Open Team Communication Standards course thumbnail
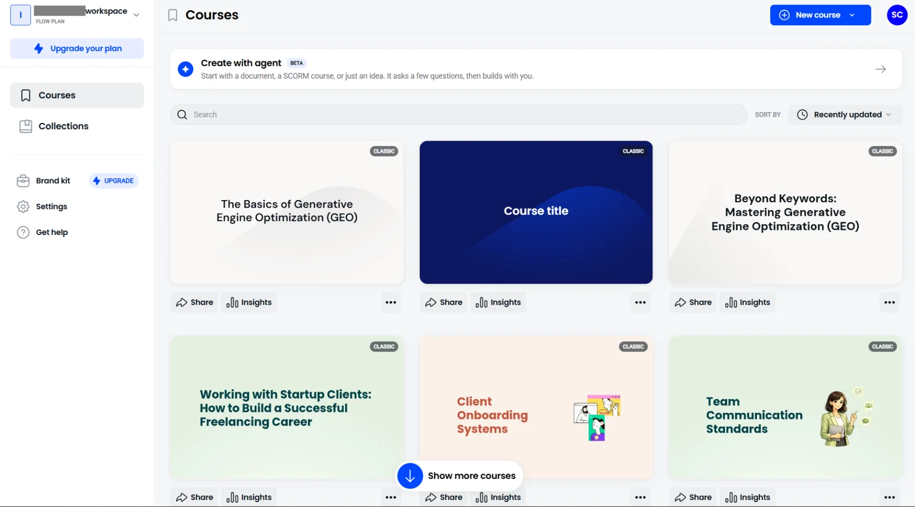This screenshot has height=507, width=915. (785, 408)
